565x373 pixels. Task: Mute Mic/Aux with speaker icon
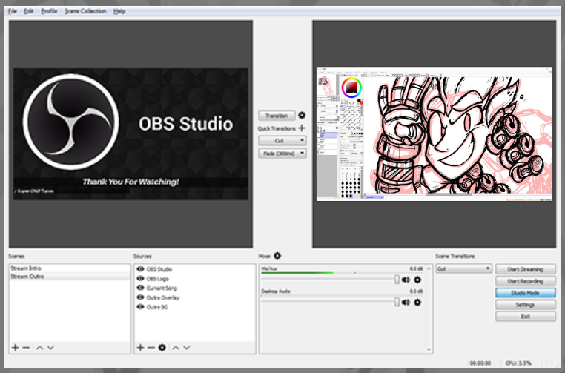(406, 280)
